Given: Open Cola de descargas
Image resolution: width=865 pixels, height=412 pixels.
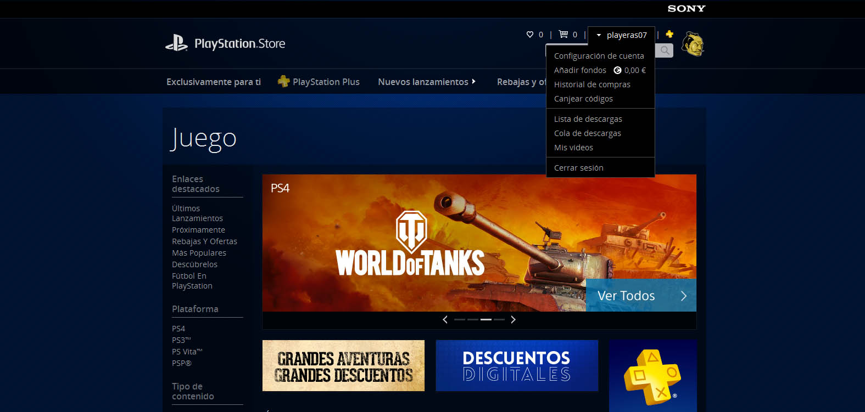Looking at the screenshot, I should [x=588, y=133].
